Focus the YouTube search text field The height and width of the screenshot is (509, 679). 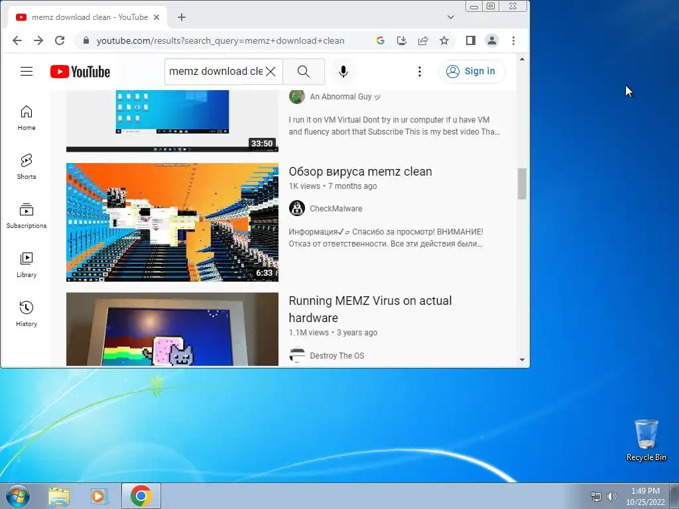(x=216, y=72)
